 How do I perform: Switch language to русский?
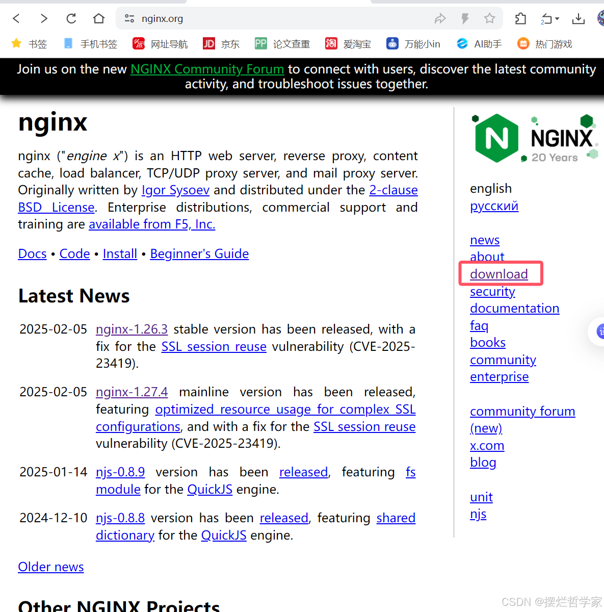tap(494, 206)
